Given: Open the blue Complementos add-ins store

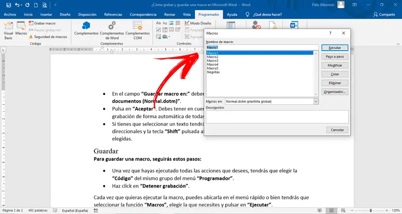Looking at the screenshot, I should (x=86, y=29).
